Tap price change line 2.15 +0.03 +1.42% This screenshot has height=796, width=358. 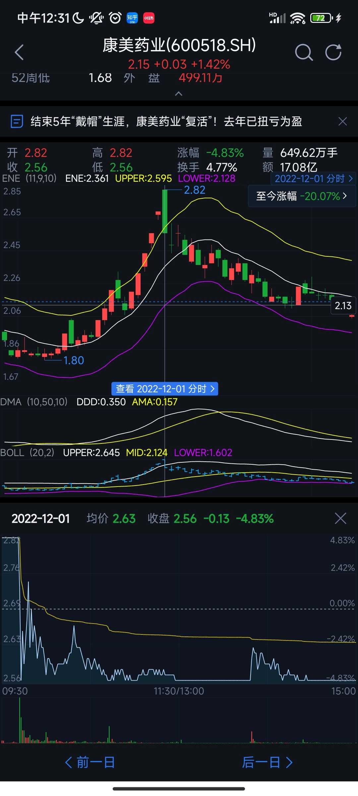[179, 64]
